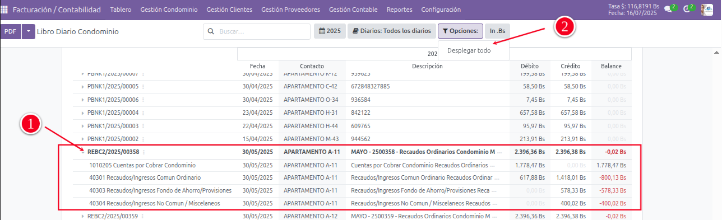Click contact APARTAMENTO C-42

click(311, 86)
